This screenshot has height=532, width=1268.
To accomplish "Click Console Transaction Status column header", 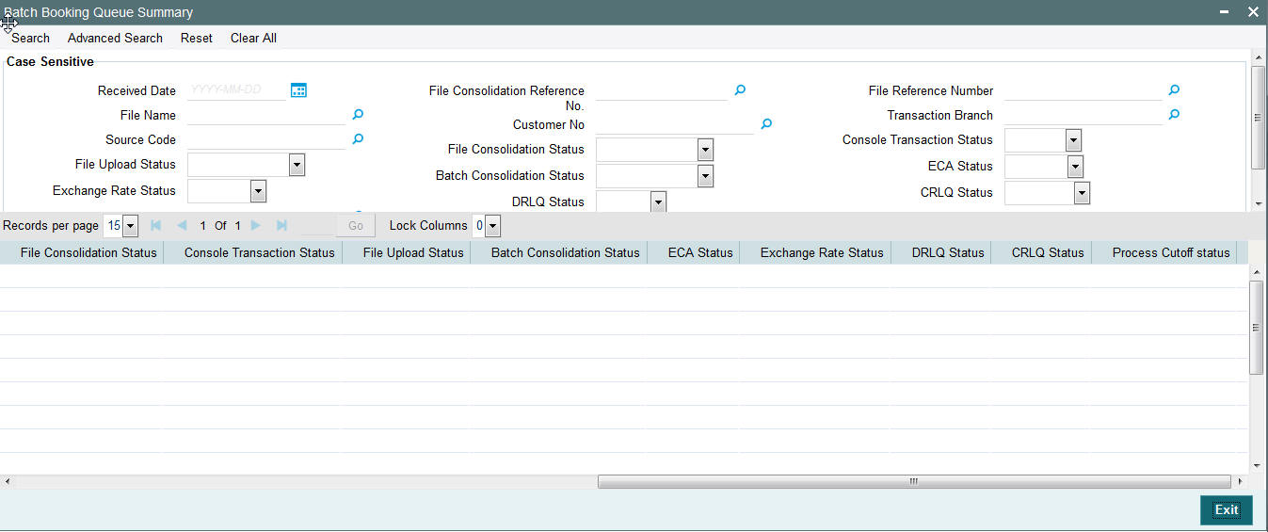I will pos(259,252).
